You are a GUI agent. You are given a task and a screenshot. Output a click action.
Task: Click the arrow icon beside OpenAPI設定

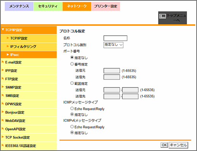[3, 129]
